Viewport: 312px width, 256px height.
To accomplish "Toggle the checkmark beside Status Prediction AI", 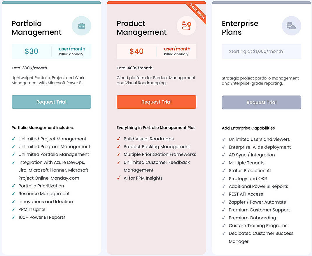I will click(224, 170).
